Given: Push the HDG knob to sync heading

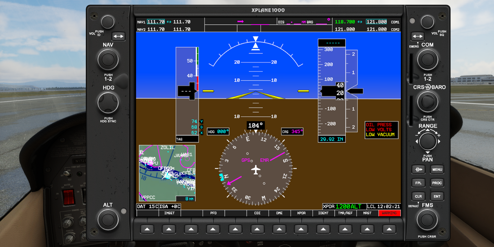Looking at the screenshot, I should tap(108, 103).
